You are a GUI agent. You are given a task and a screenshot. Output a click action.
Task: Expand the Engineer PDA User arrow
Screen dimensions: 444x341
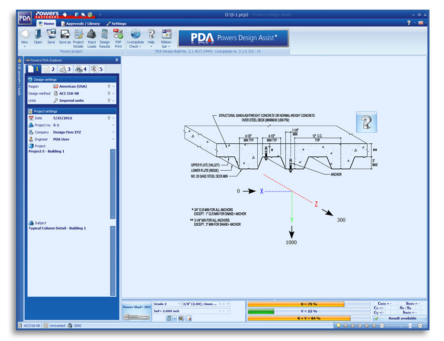click(113, 139)
